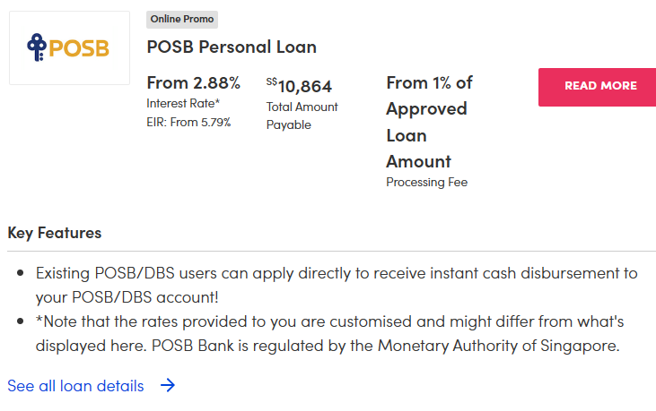Click the arrow beside See all loan details
The image size is (656, 411).
pos(168,386)
